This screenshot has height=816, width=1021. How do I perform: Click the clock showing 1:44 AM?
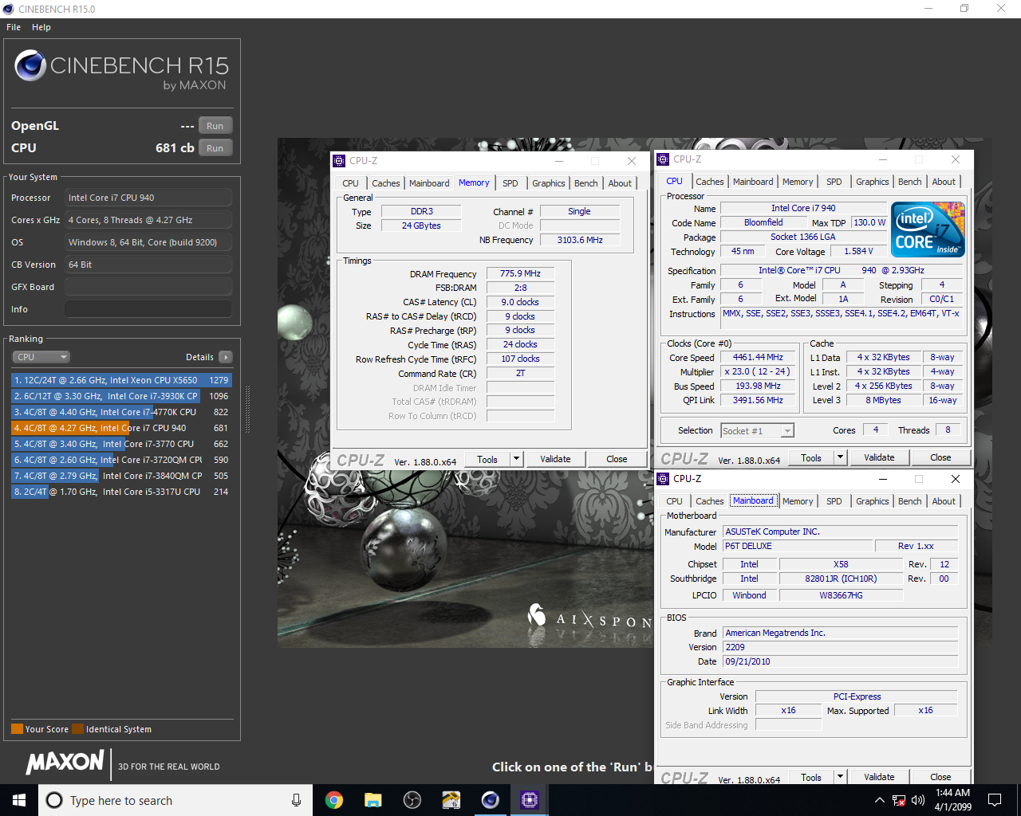coord(953,793)
